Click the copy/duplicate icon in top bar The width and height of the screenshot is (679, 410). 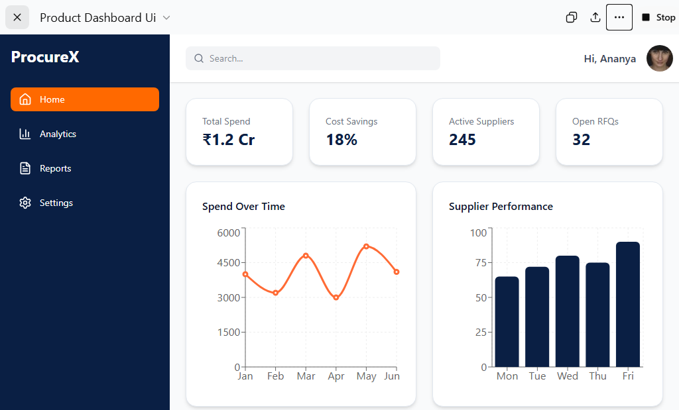pos(572,17)
